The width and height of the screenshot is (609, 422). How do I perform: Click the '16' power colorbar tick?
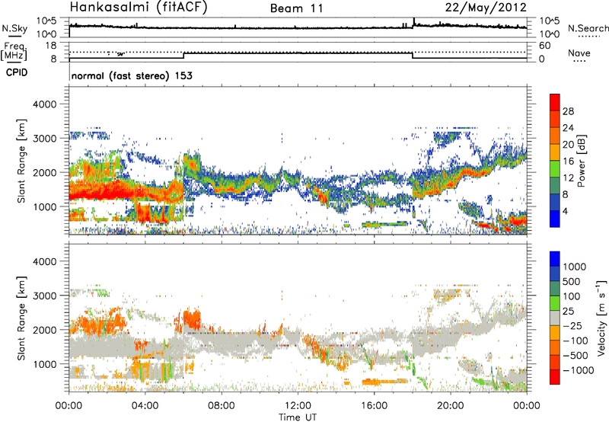point(568,161)
